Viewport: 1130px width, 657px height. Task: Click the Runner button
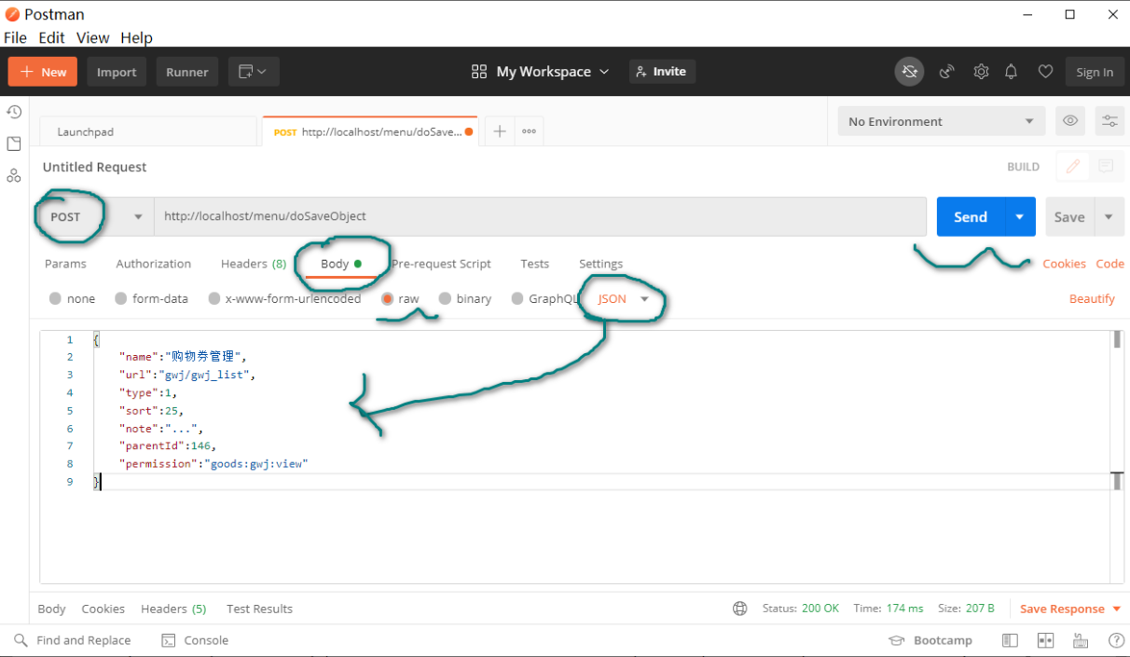tap(187, 72)
